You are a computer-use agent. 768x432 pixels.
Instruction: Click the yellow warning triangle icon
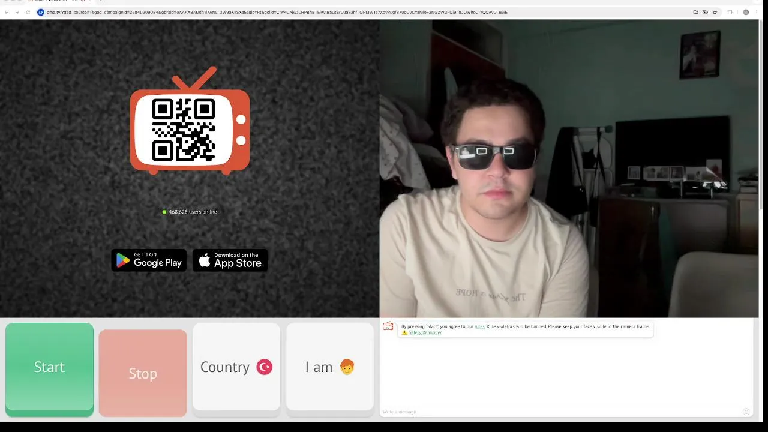click(404, 332)
